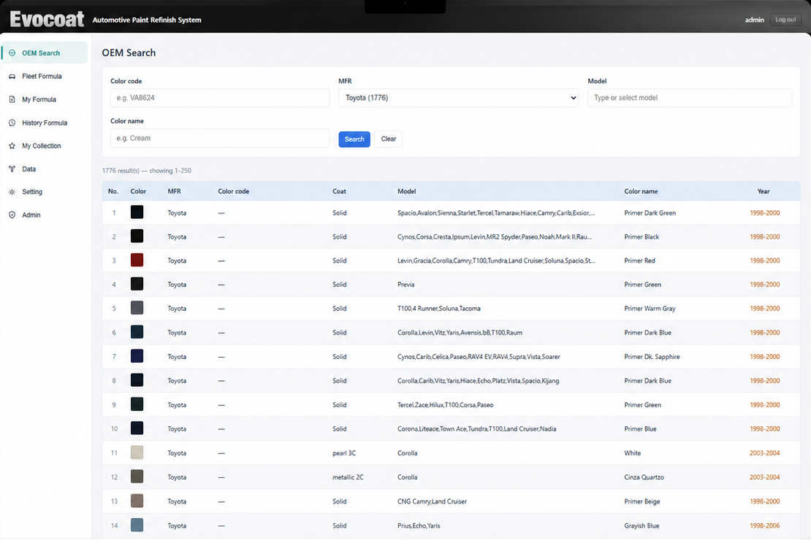811x540 pixels.
Task: Click the OEM Search sidebar icon
Action: [12, 53]
